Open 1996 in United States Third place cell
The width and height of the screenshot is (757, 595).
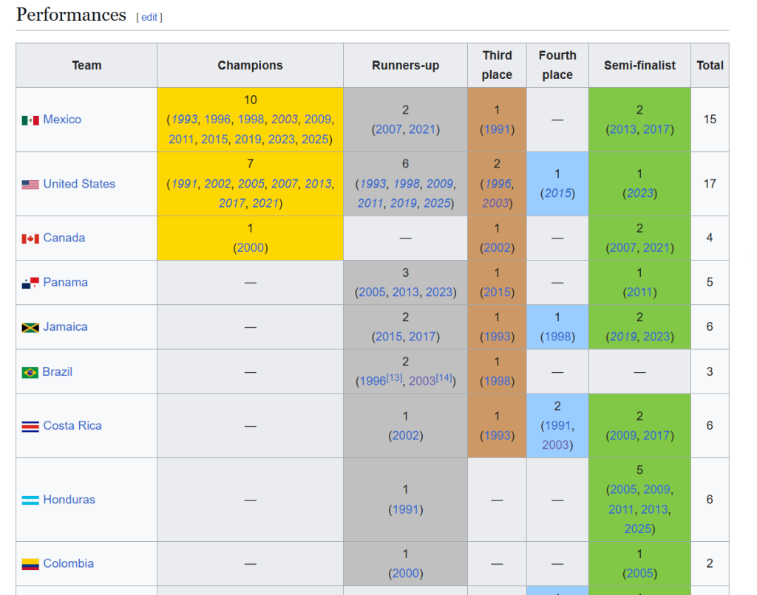pos(498,184)
